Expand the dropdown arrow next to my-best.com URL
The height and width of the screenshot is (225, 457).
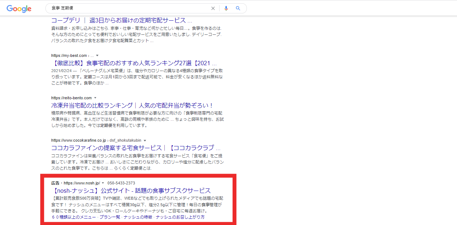click(97, 55)
